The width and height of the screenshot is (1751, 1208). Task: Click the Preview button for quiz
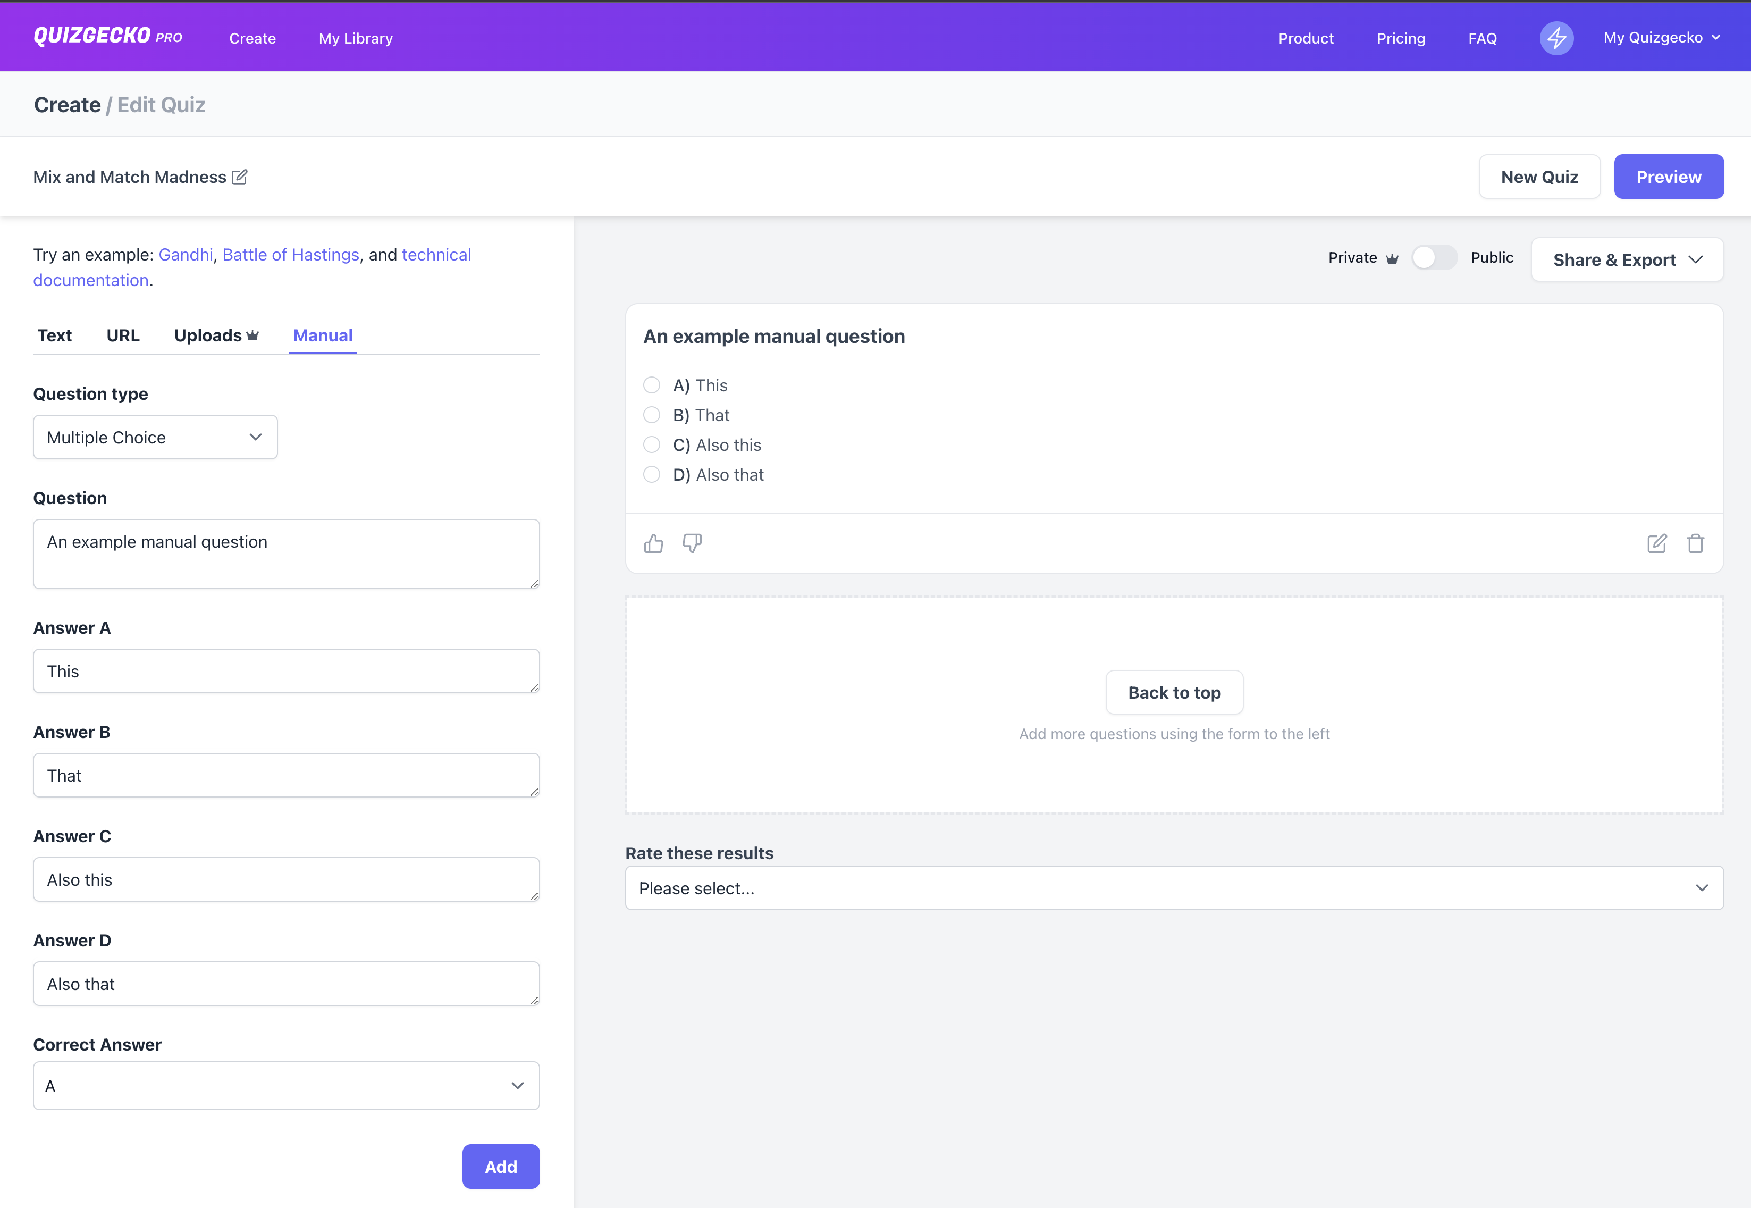pyautogui.click(x=1669, y=175)
